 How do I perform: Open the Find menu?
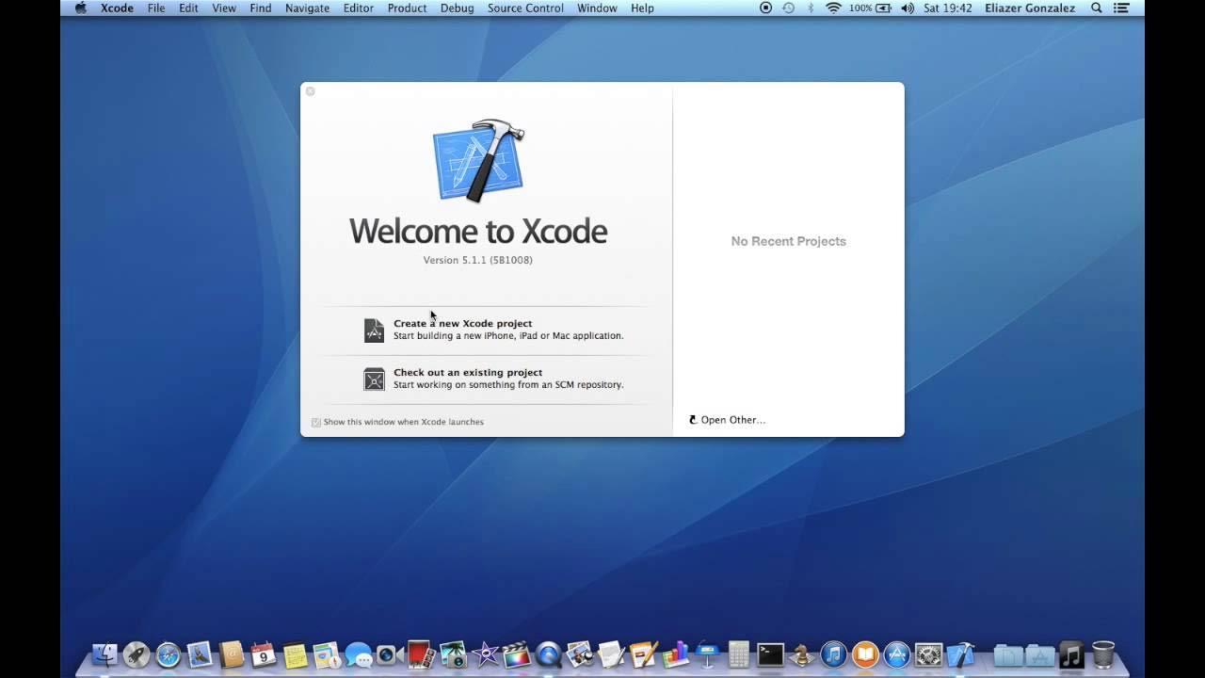click(261, 8)
